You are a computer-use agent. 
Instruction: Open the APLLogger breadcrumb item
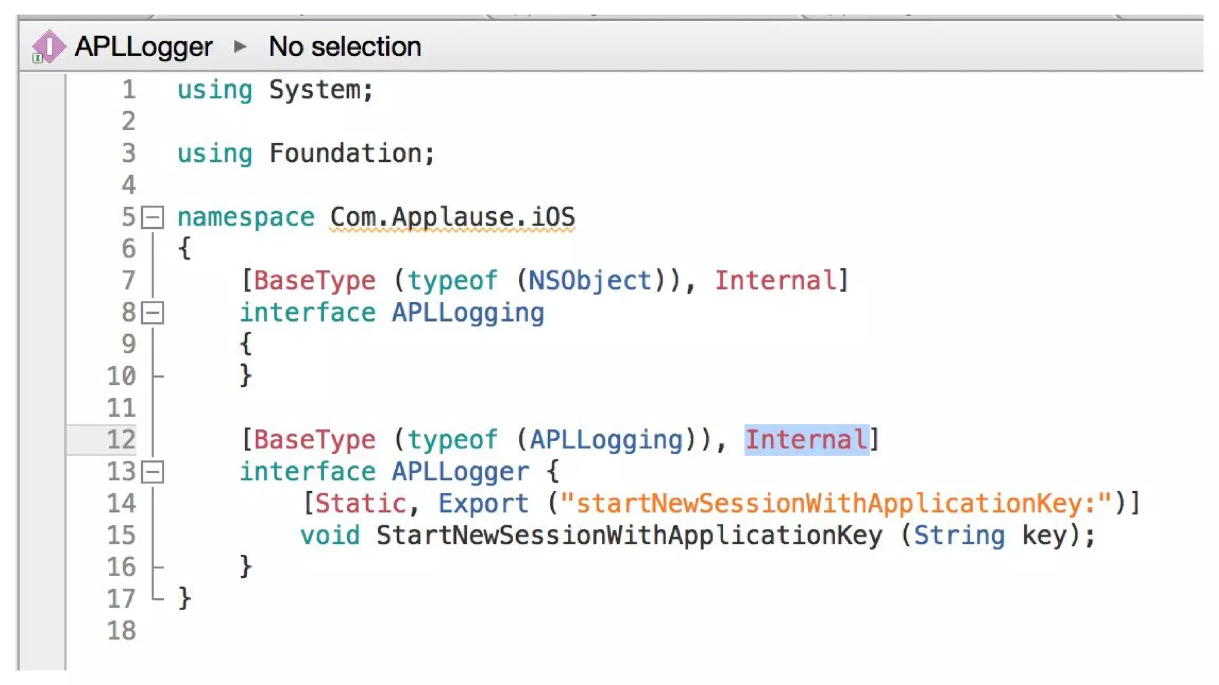coord(143,46)
